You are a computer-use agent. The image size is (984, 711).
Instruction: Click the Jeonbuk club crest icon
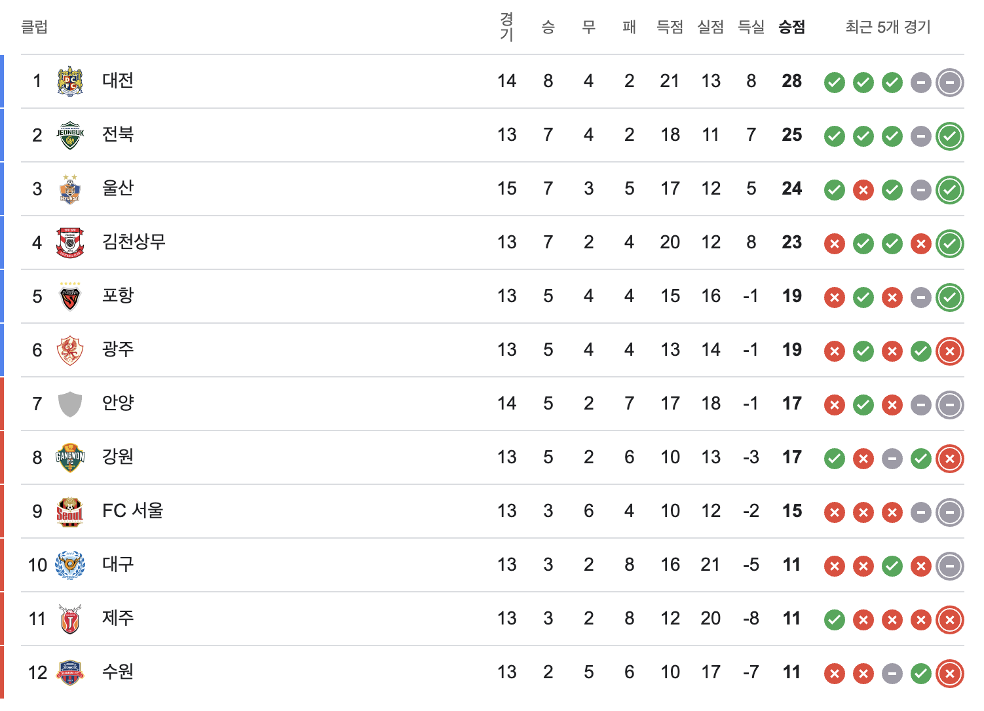pyautogui.click(x=70, y=135)
